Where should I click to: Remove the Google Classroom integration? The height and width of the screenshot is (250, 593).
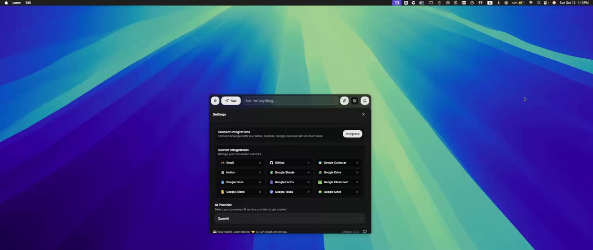pyautogui.click(x=357, y=182)
